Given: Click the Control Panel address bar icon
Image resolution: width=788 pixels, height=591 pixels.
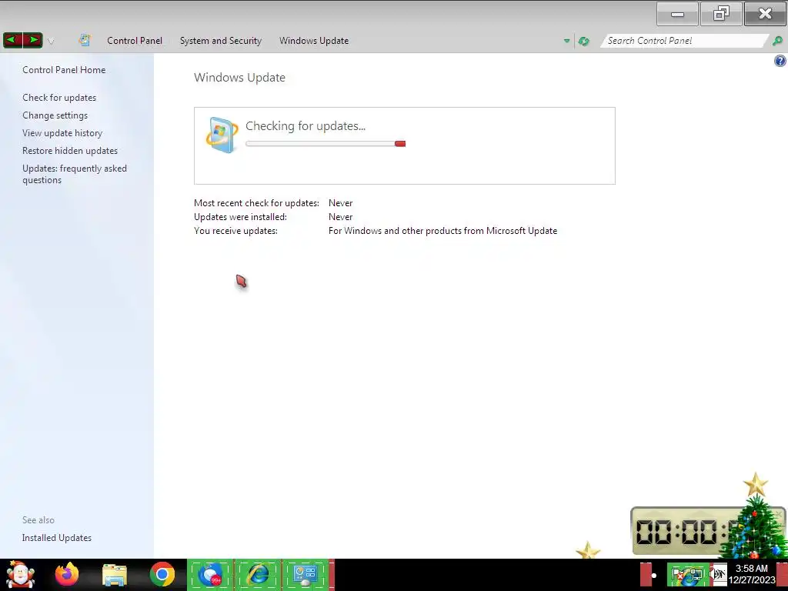Looking at the screenshot, I should (x=85, y=40).
